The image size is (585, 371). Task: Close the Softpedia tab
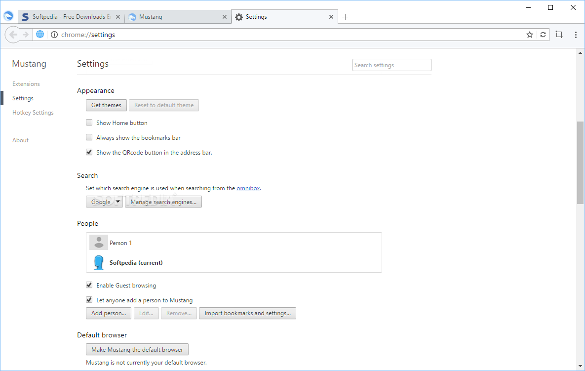click(118, 17)
